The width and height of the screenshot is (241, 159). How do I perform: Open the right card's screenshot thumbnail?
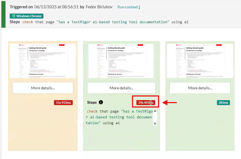click(200, 61)
